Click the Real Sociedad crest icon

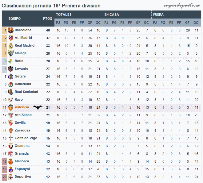click(11, 92)
